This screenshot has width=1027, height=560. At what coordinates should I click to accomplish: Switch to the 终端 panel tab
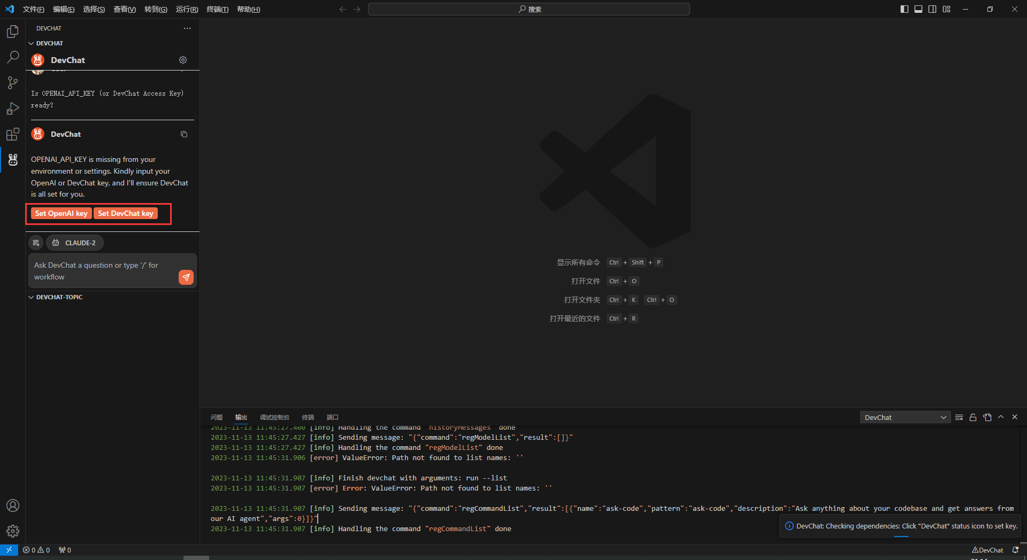coord(308,417)
